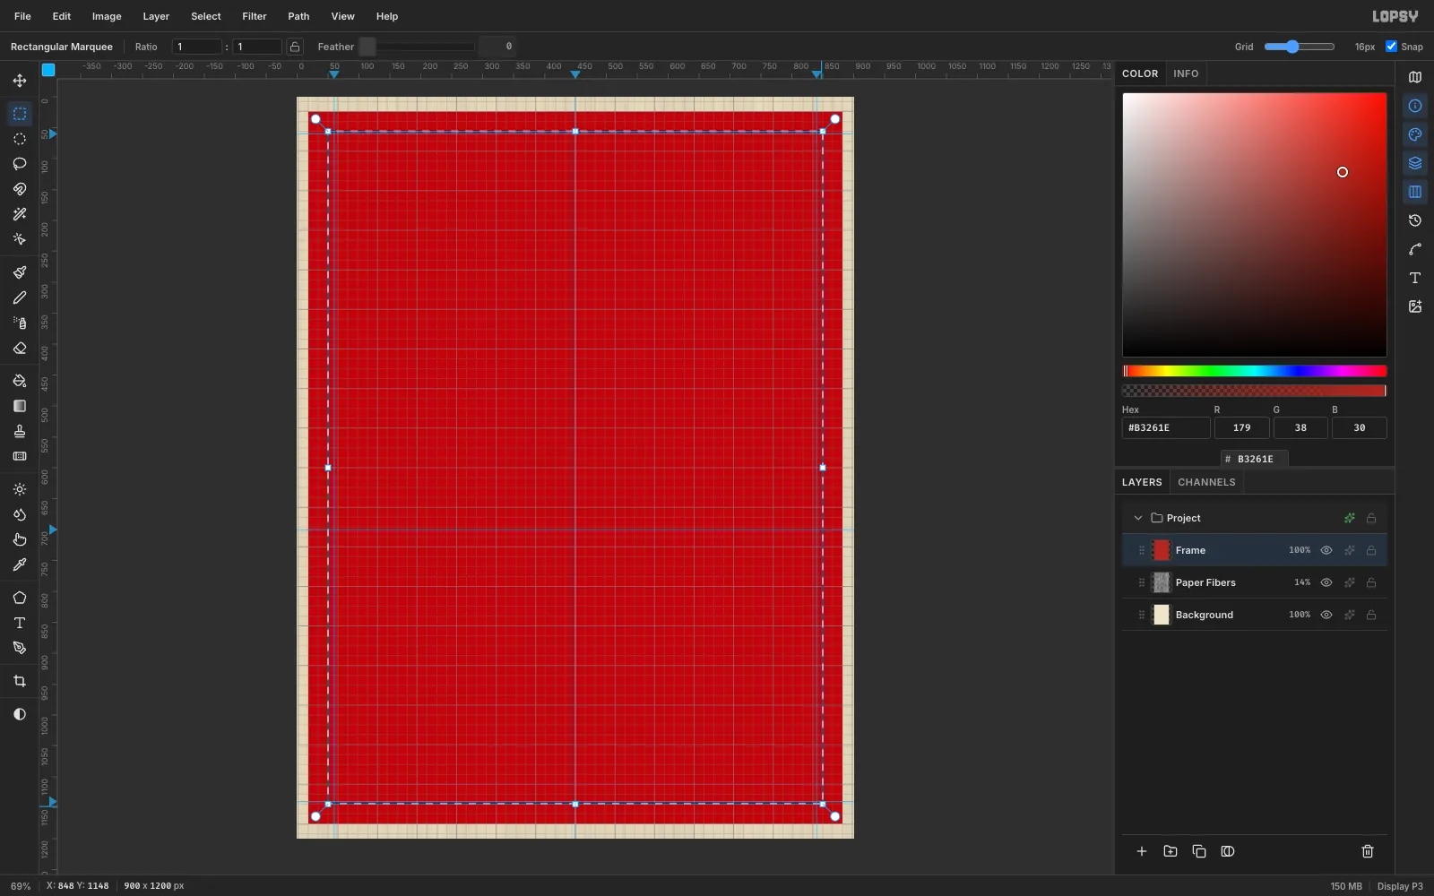Switch to the CHANNELS tab
Viewport: 1434px width, 896px height.
click(1206, 482)
